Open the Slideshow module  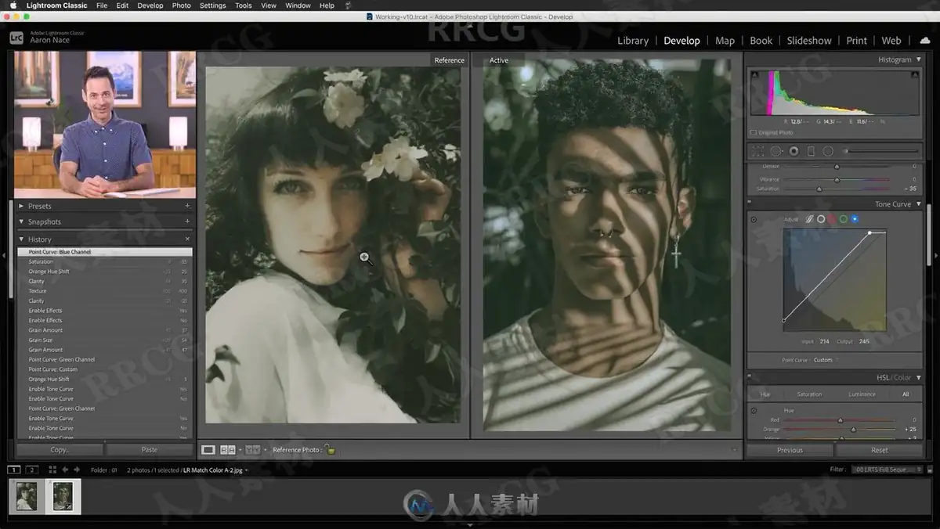pos(809,41)
